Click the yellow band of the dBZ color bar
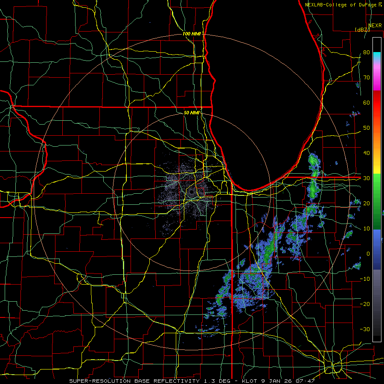 377,165
